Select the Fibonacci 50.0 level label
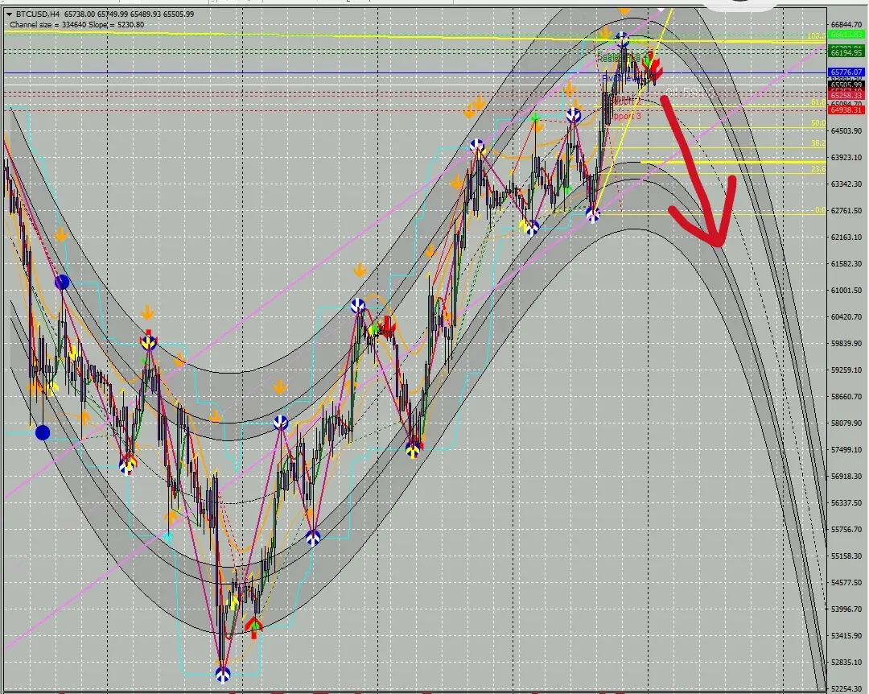 818,123
